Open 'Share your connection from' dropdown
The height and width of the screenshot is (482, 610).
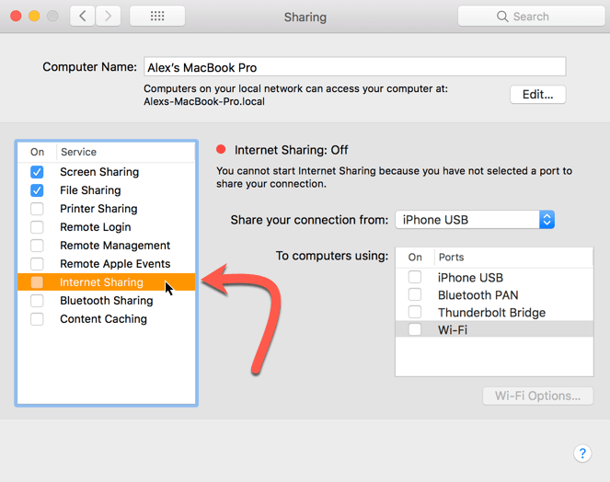tap(475, 220)
